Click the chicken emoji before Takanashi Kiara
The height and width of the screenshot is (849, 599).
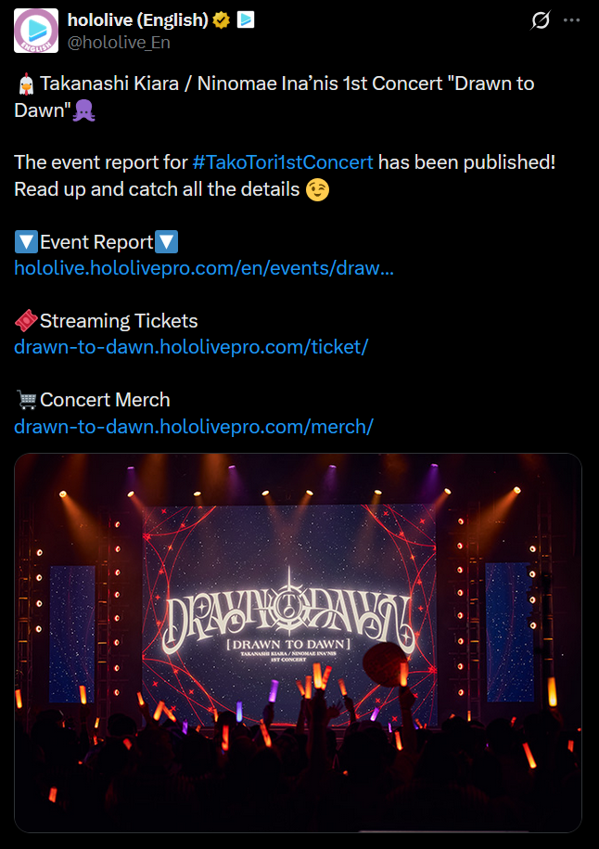(25, 84)
